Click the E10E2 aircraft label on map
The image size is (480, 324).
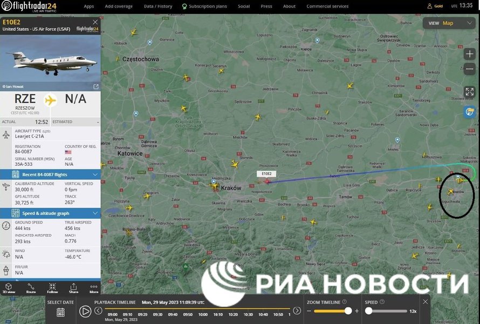coord(266,174)
